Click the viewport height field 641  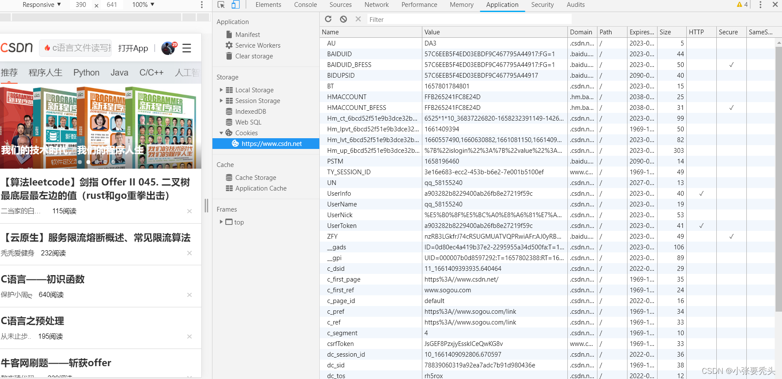[112, 5]
